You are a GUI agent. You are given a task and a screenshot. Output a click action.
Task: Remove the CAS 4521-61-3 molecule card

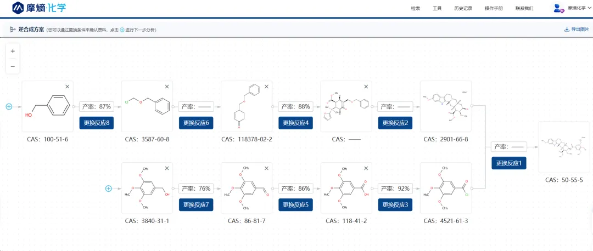coord(466,168)
